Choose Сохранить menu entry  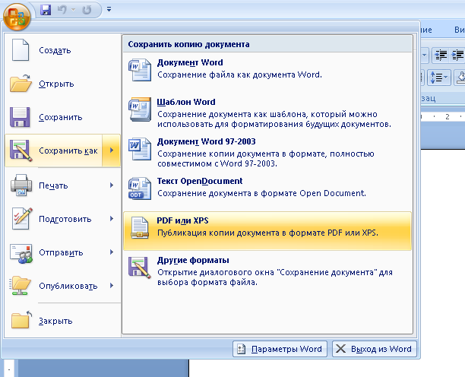(x=62, y=117)
